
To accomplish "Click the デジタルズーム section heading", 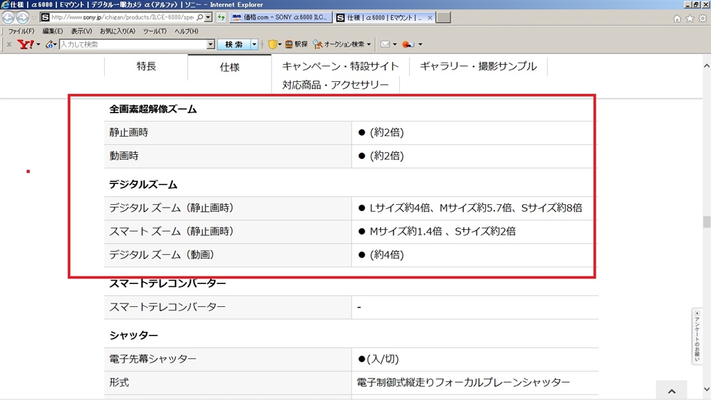I will (143, 185).
